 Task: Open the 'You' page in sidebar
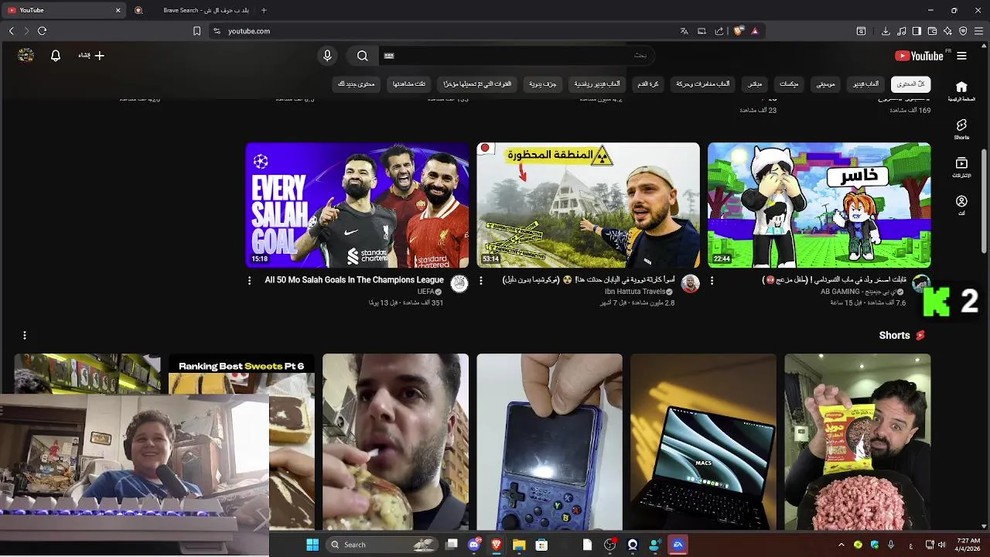click(961, 205)
